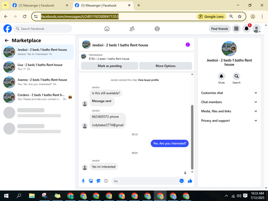268x201 pixels.
Task: Open a new browser tab
Action: click(x=139, y=5)
